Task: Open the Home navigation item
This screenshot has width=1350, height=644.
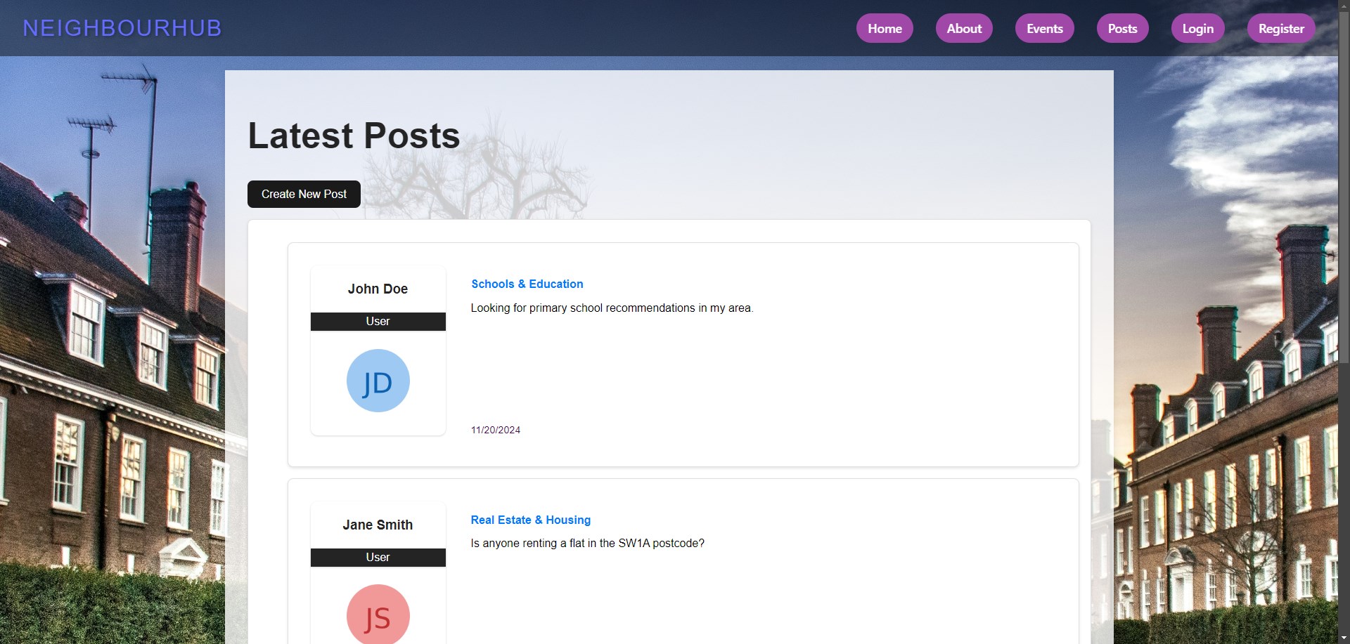Action: click(884, 29)
